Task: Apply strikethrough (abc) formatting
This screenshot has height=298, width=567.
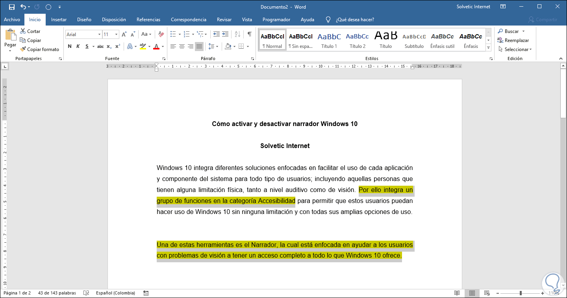Action: coord(100,46)
